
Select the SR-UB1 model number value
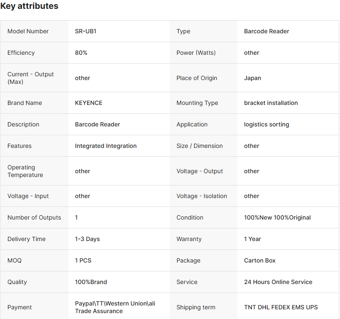86,31
